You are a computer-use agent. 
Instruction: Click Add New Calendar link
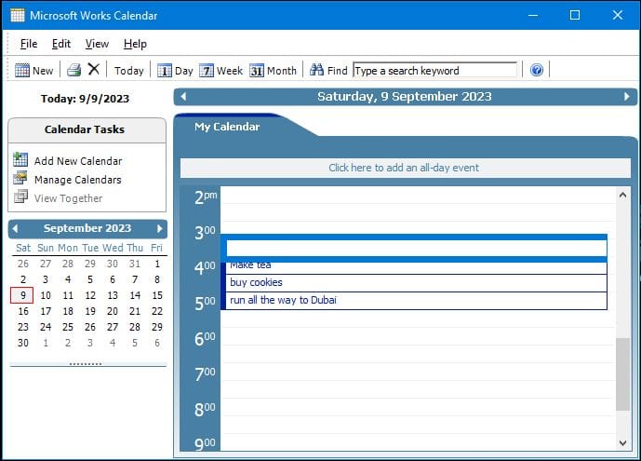point(77,161)
